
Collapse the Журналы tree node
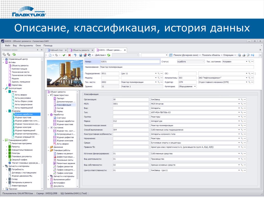tap(7, 111)
